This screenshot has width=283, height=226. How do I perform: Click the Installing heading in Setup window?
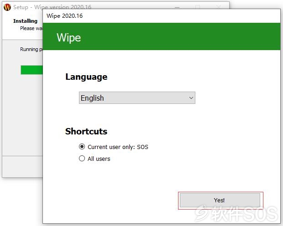(x=25, y=21)
